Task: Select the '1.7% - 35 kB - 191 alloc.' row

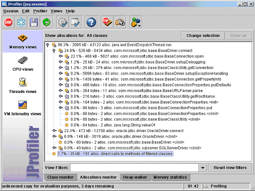Action: [x=116, y=154]
